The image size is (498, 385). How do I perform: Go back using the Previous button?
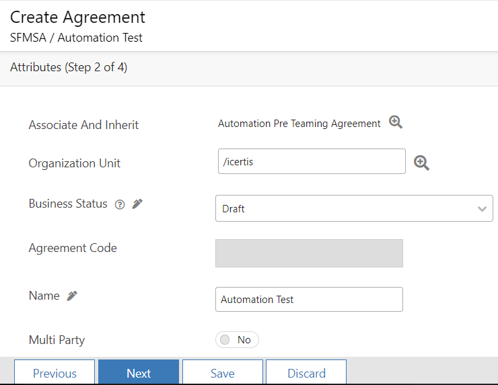click(55, 373)
